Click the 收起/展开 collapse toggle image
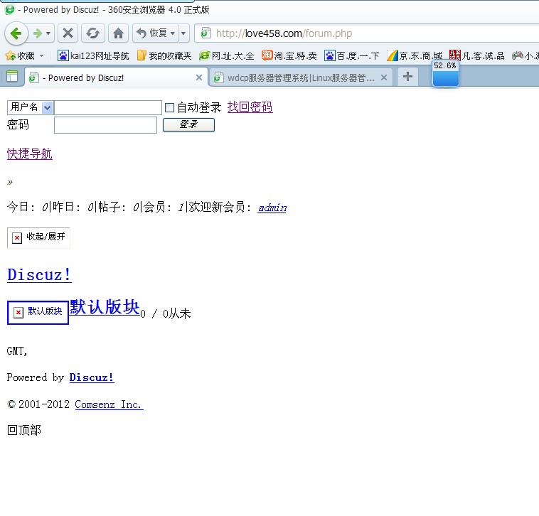Viewport: 539px width, 516px height. pyautogui.click(x=38, y=237)
